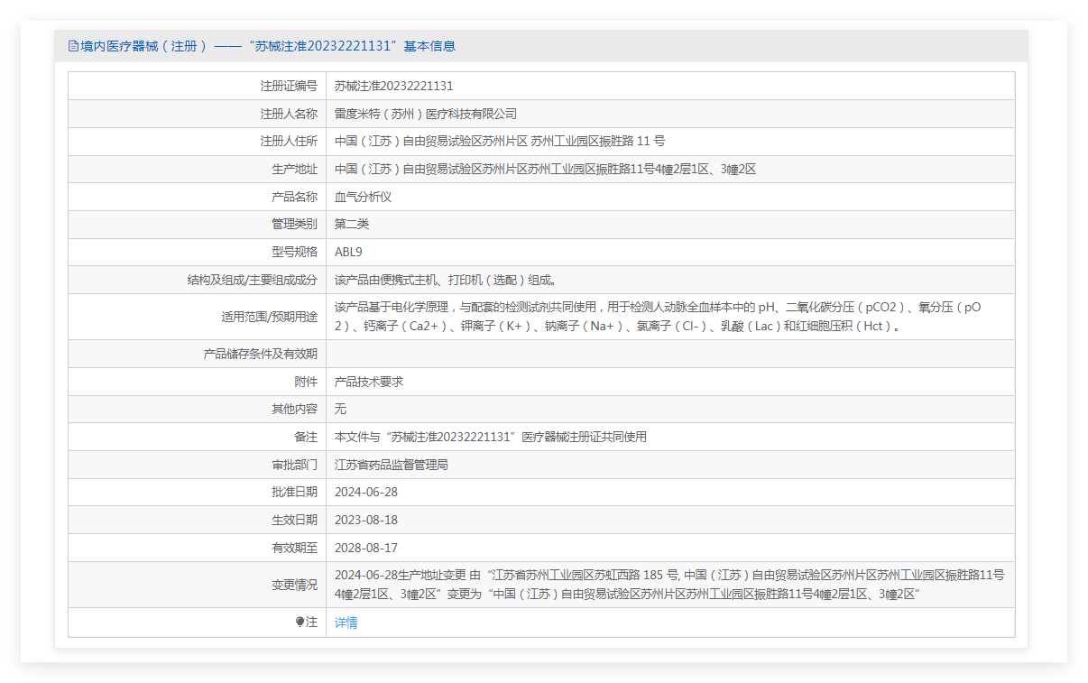Click the 变更情况 label

(295, 585)
